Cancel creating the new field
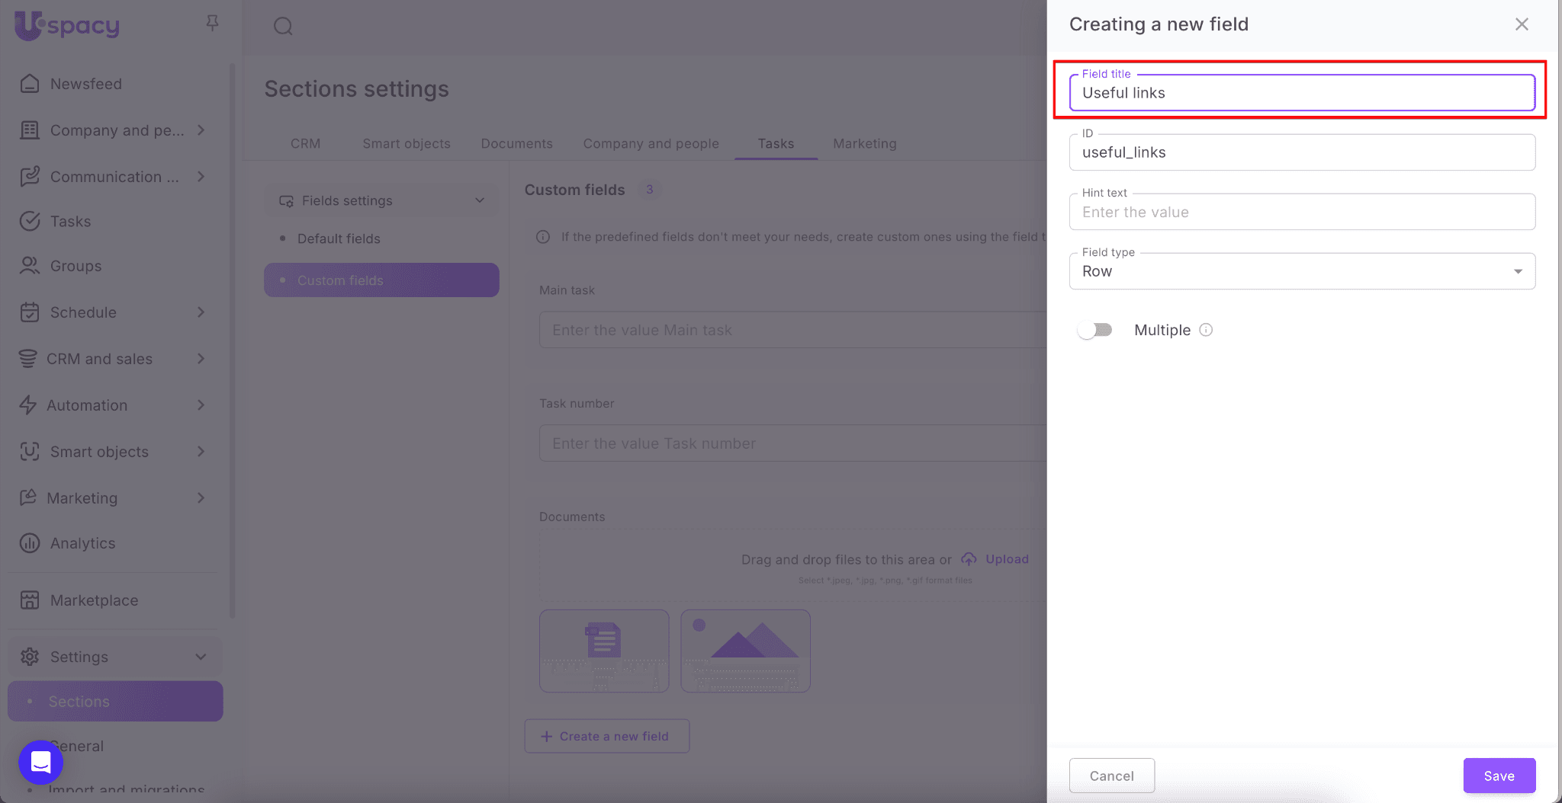 1111,776
